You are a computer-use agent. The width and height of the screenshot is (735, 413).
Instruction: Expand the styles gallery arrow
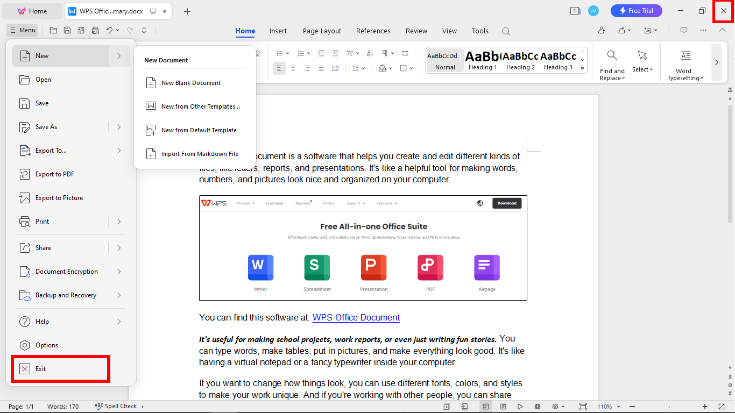[582, 68]
